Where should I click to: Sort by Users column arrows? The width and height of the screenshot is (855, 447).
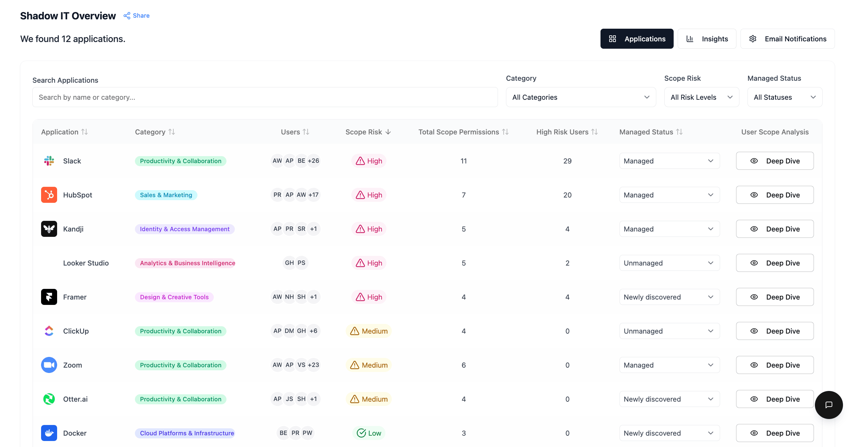point(306,132)
